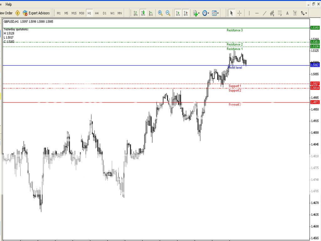This screenshot has height=241, width=321.
Task: Select the horizontal line tool
Action: pyautogui.click(x=257, y=13)
